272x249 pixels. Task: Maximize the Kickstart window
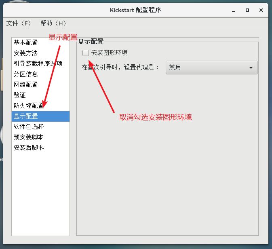pos(247,10)
